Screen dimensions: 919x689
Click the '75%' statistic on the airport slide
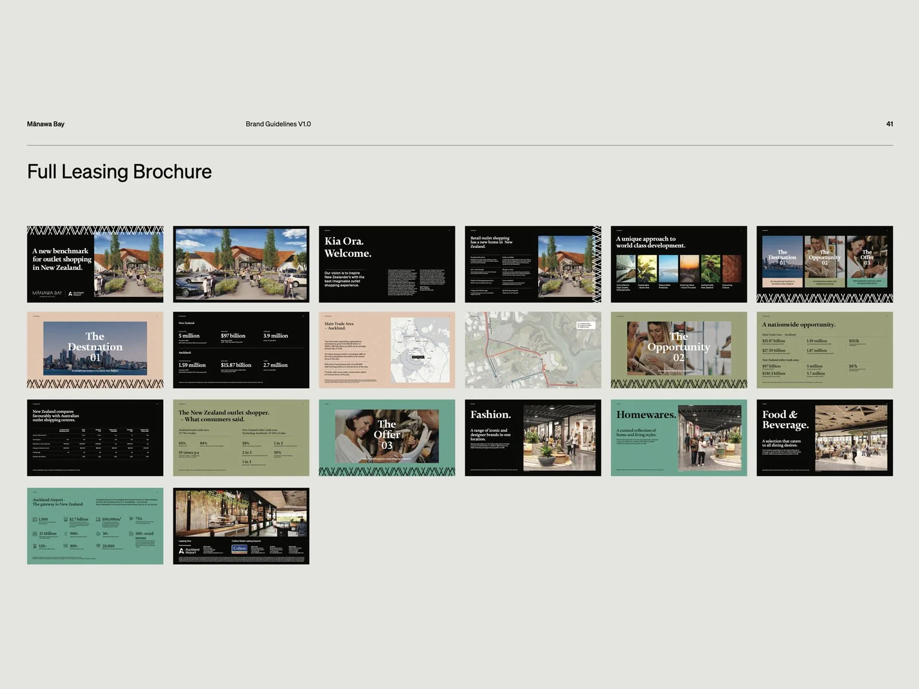[x=138, y=518]
